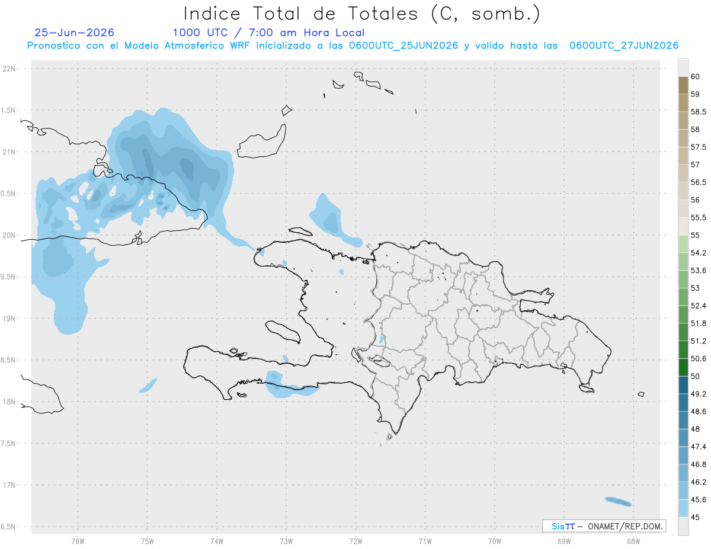This screenshot has height=549, width=711.
Task: Click the "68W" longitude label
Action: coord(633,541)
